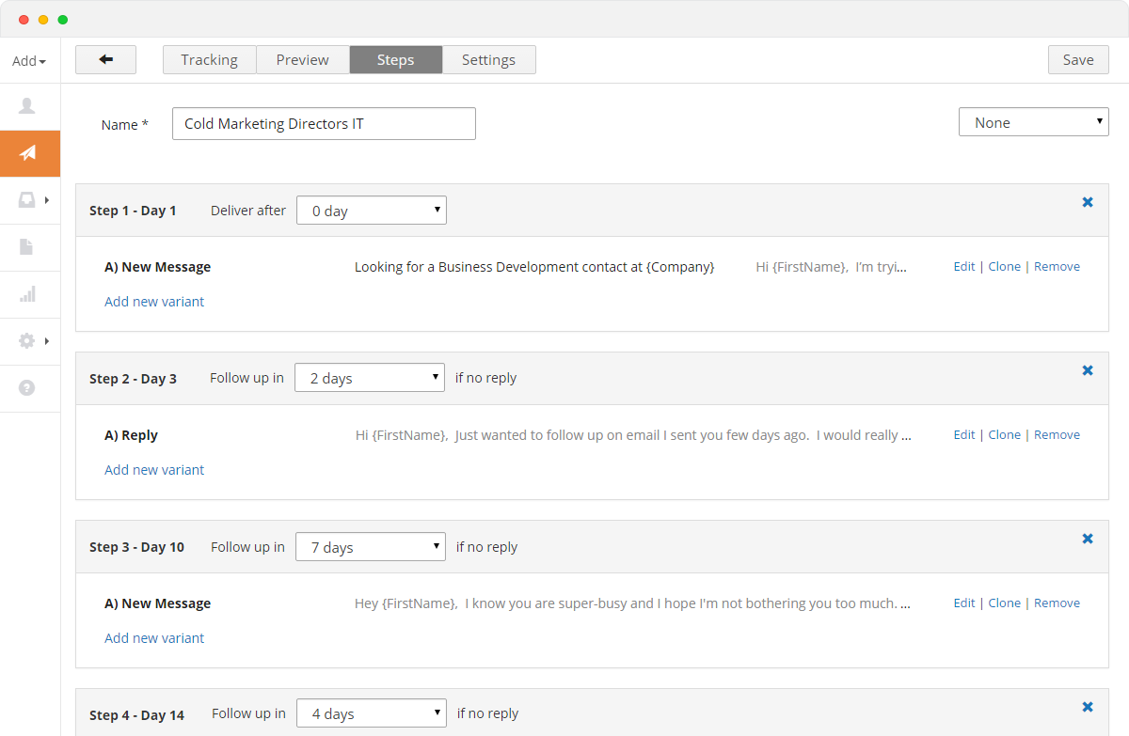Edit the Step 3 message

964,603
